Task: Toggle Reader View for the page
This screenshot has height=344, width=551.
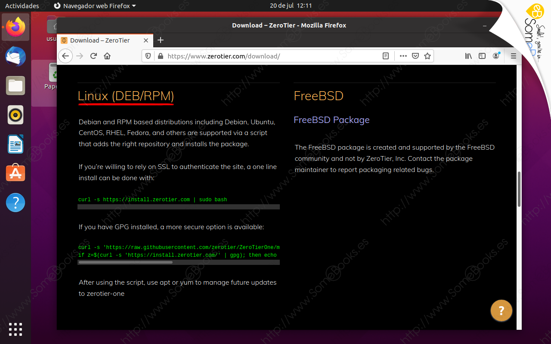Action: coord(386,56)
